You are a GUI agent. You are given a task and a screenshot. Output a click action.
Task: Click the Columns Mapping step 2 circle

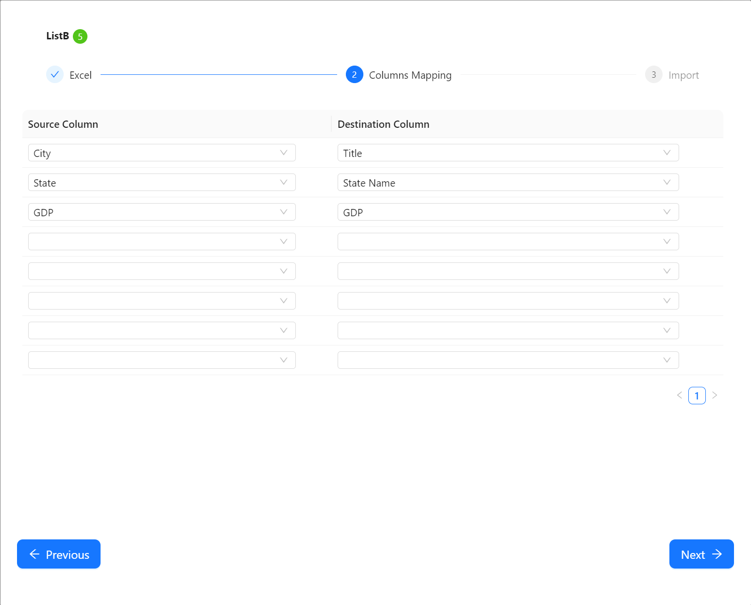[x=354, y=74]
